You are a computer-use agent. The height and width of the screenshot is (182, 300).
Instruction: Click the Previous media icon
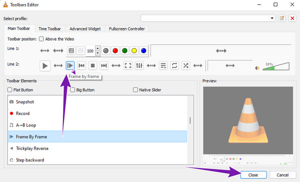tap(81, 65)
